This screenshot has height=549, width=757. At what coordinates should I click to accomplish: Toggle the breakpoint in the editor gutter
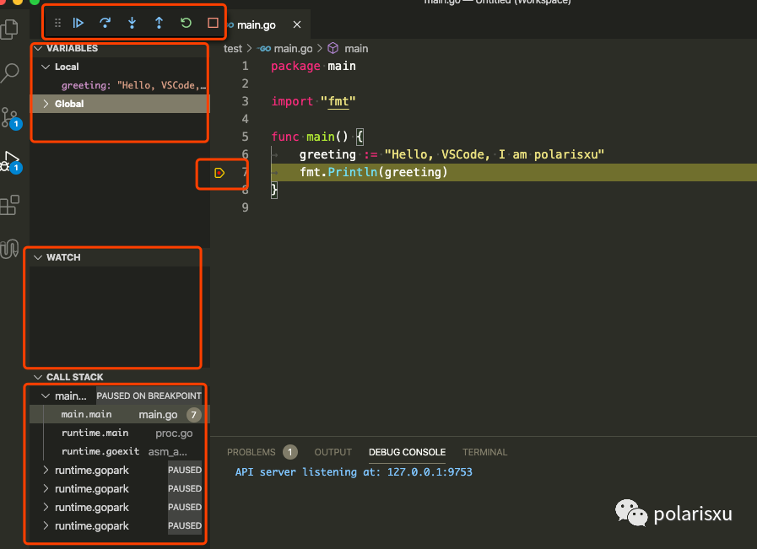pyautogui.click(x=219, y=172)
